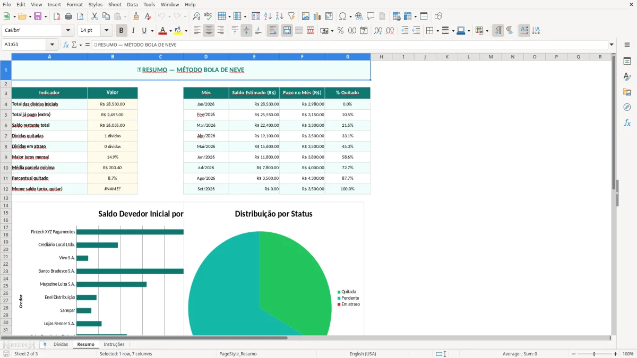This screenshot has width=637, height=358.
Task: Open the Borders dropdown arrow
Action: (437, 31)
